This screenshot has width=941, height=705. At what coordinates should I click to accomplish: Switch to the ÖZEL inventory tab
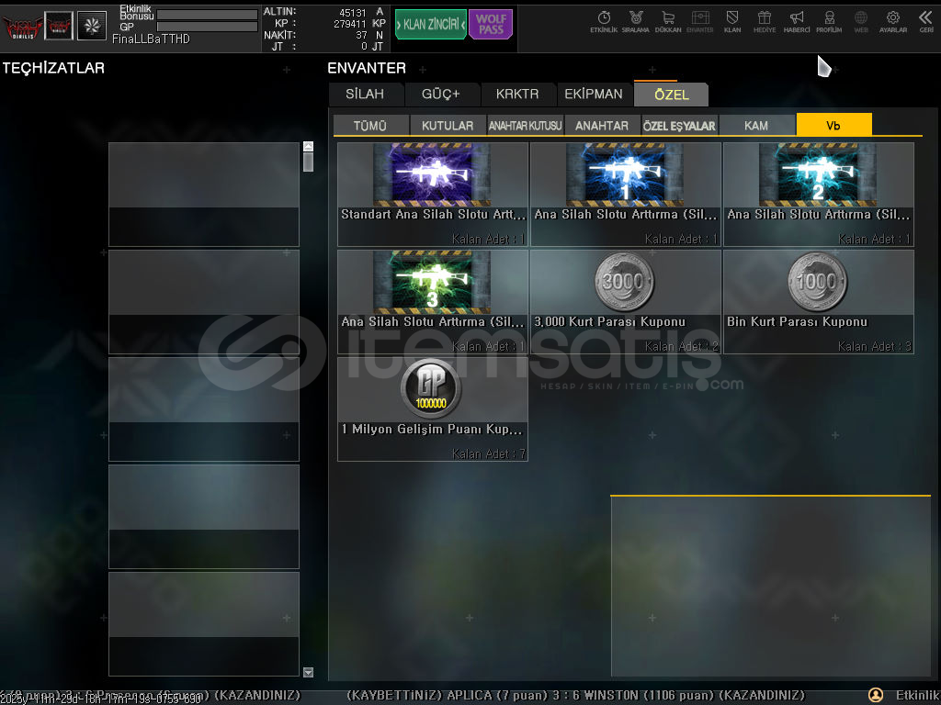672,95
